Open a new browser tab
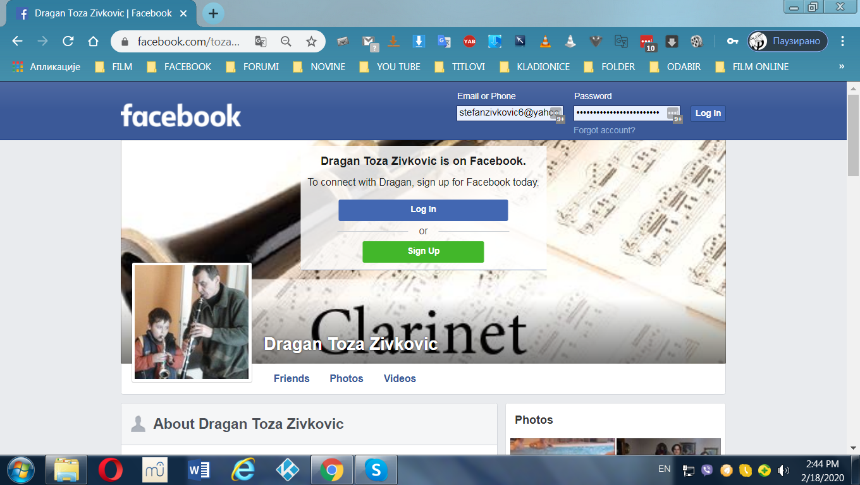The image size is (860, 485). point(213,13)
